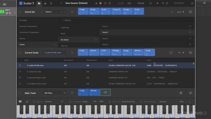Toggle the Voice Grouping switch

pyautogui.click(x=141, y=101)
